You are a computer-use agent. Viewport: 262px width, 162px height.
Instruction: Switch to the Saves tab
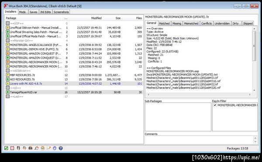point(34,12)
